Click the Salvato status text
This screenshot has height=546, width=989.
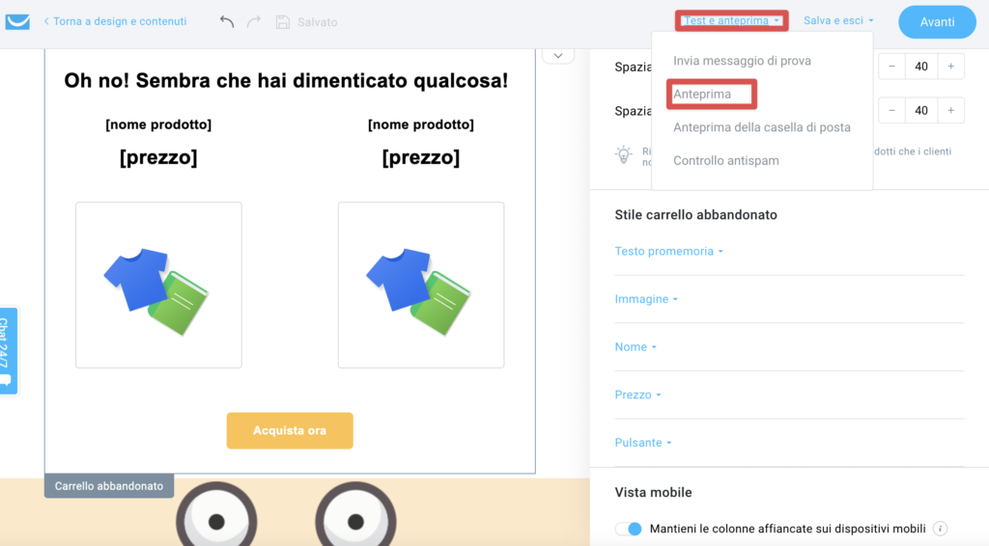pyautogui.click(x=317, y=22)
